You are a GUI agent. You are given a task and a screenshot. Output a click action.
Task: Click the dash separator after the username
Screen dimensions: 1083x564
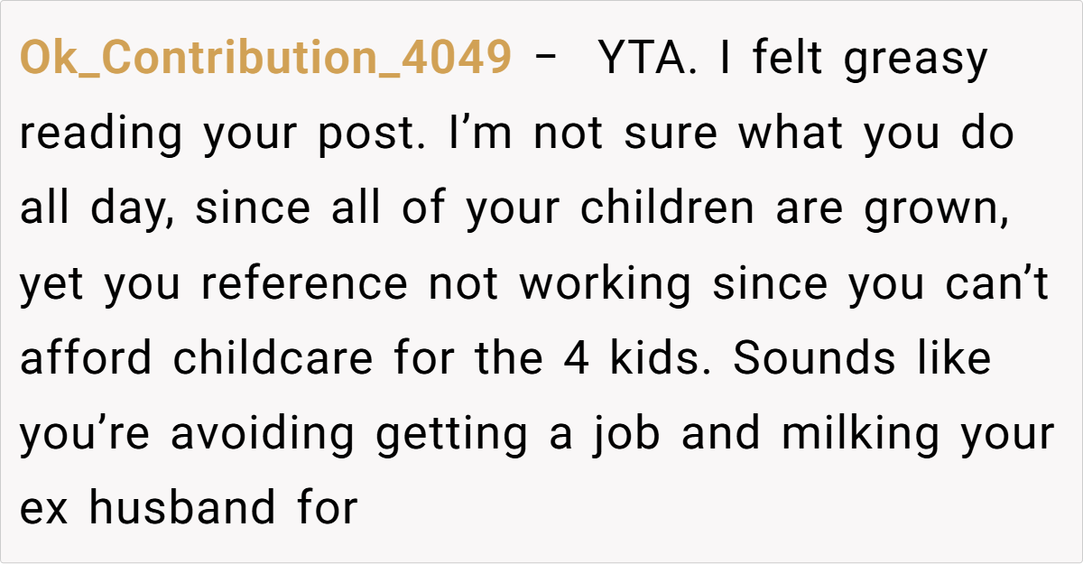pos(547,60)
